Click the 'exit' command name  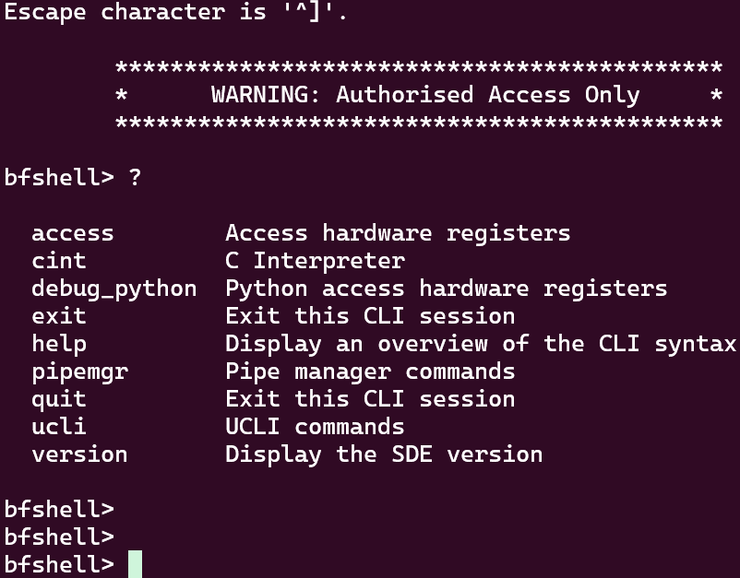(x=59, y=316)
